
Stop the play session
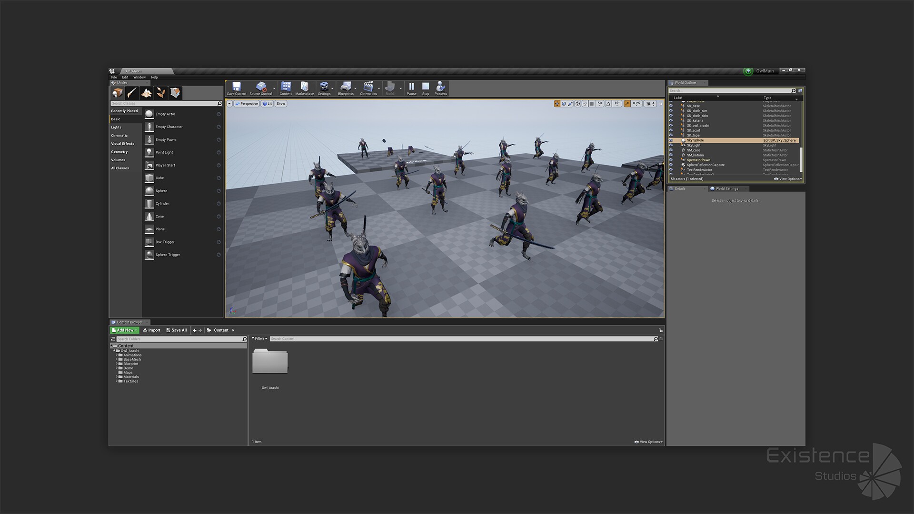point(426,88)
